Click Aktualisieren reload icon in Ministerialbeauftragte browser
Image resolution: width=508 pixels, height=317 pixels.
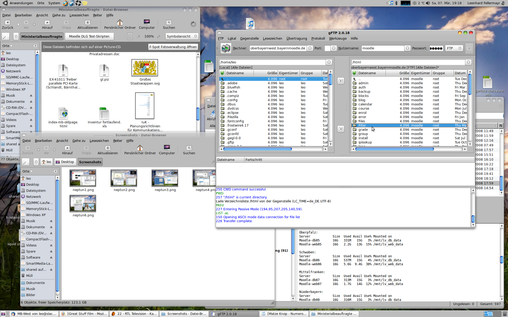click(88, 23)
